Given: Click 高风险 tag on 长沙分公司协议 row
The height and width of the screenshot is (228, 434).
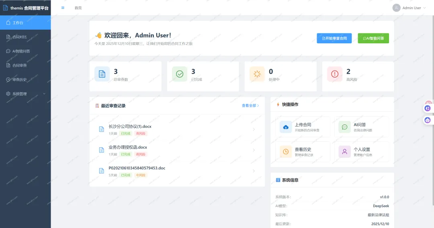Looking at the screenshot, I should point(141,134).
